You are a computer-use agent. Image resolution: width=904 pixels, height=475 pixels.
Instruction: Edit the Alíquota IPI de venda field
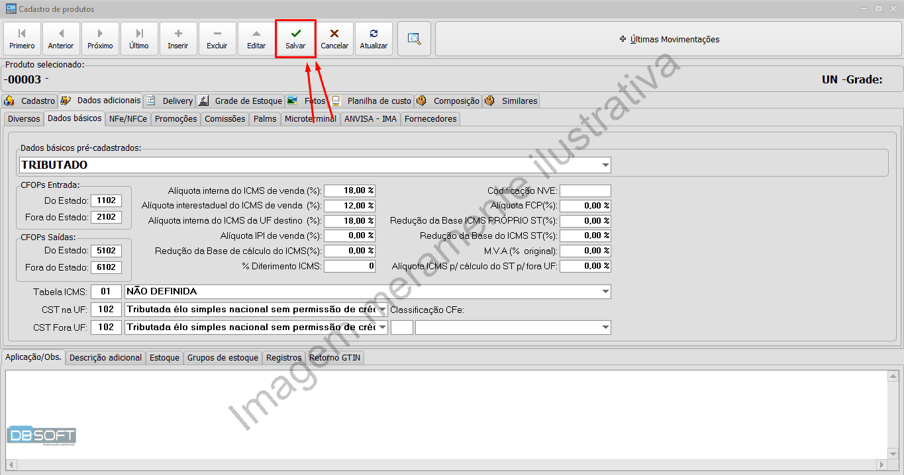pos(349,235)
